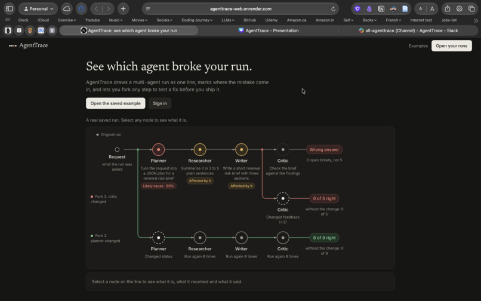
Task: Click the 8 of 8 right badge
Action: click(324, 238)
